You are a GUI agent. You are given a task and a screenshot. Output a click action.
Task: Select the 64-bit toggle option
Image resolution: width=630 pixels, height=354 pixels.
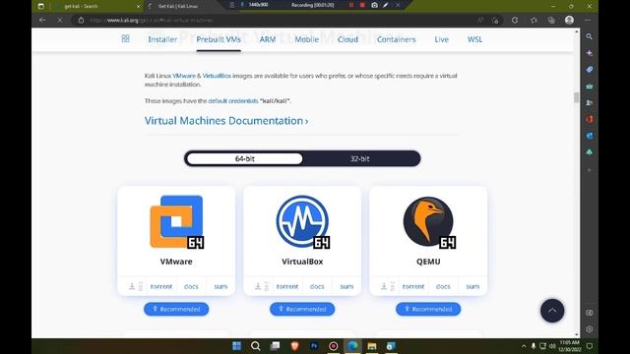(x=245, y=158)
